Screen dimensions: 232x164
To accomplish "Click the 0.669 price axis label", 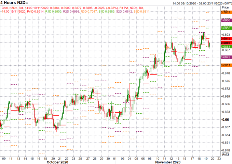I will 226,97.
